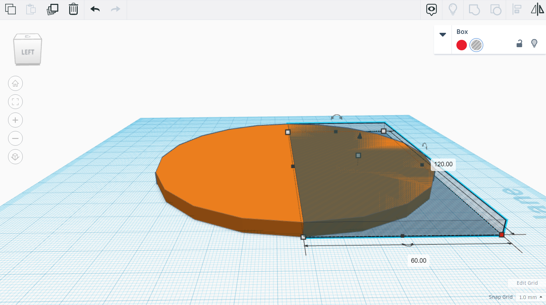Open the view notes eye icon
The width and height of the screenshot is (546, 305).
[x=432, y=9]
